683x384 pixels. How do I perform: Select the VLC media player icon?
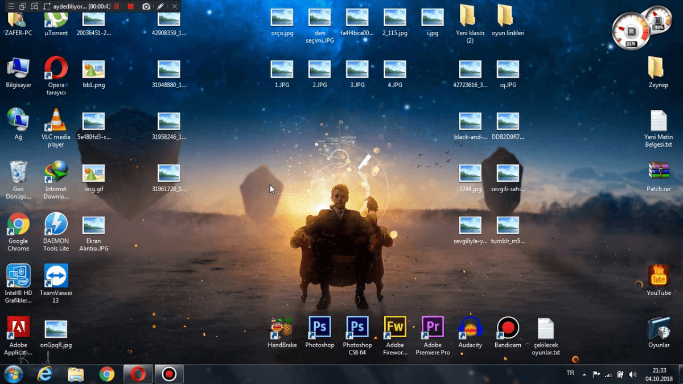(56, 121)
